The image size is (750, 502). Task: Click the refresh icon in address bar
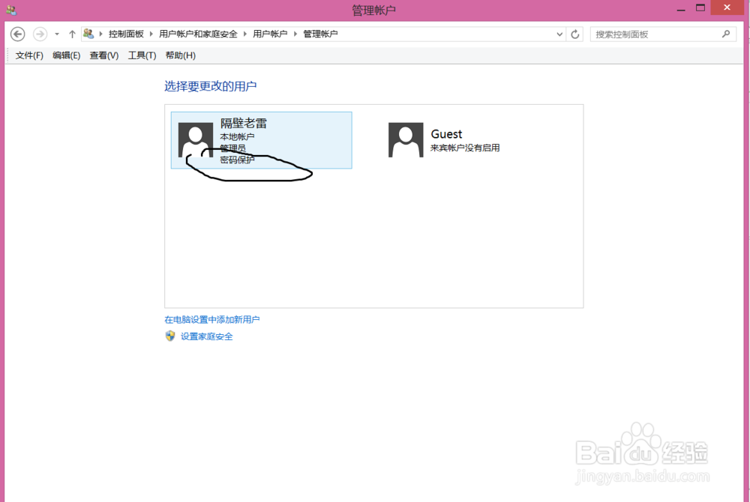pos(574,34)
